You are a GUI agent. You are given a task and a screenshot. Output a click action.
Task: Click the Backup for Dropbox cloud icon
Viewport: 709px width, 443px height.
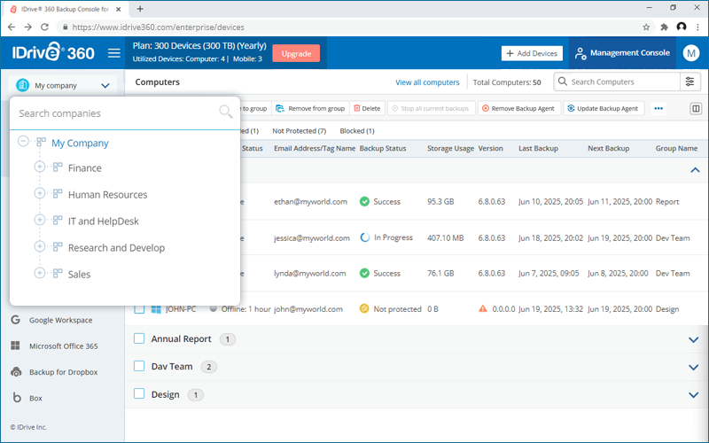(16, 371)
